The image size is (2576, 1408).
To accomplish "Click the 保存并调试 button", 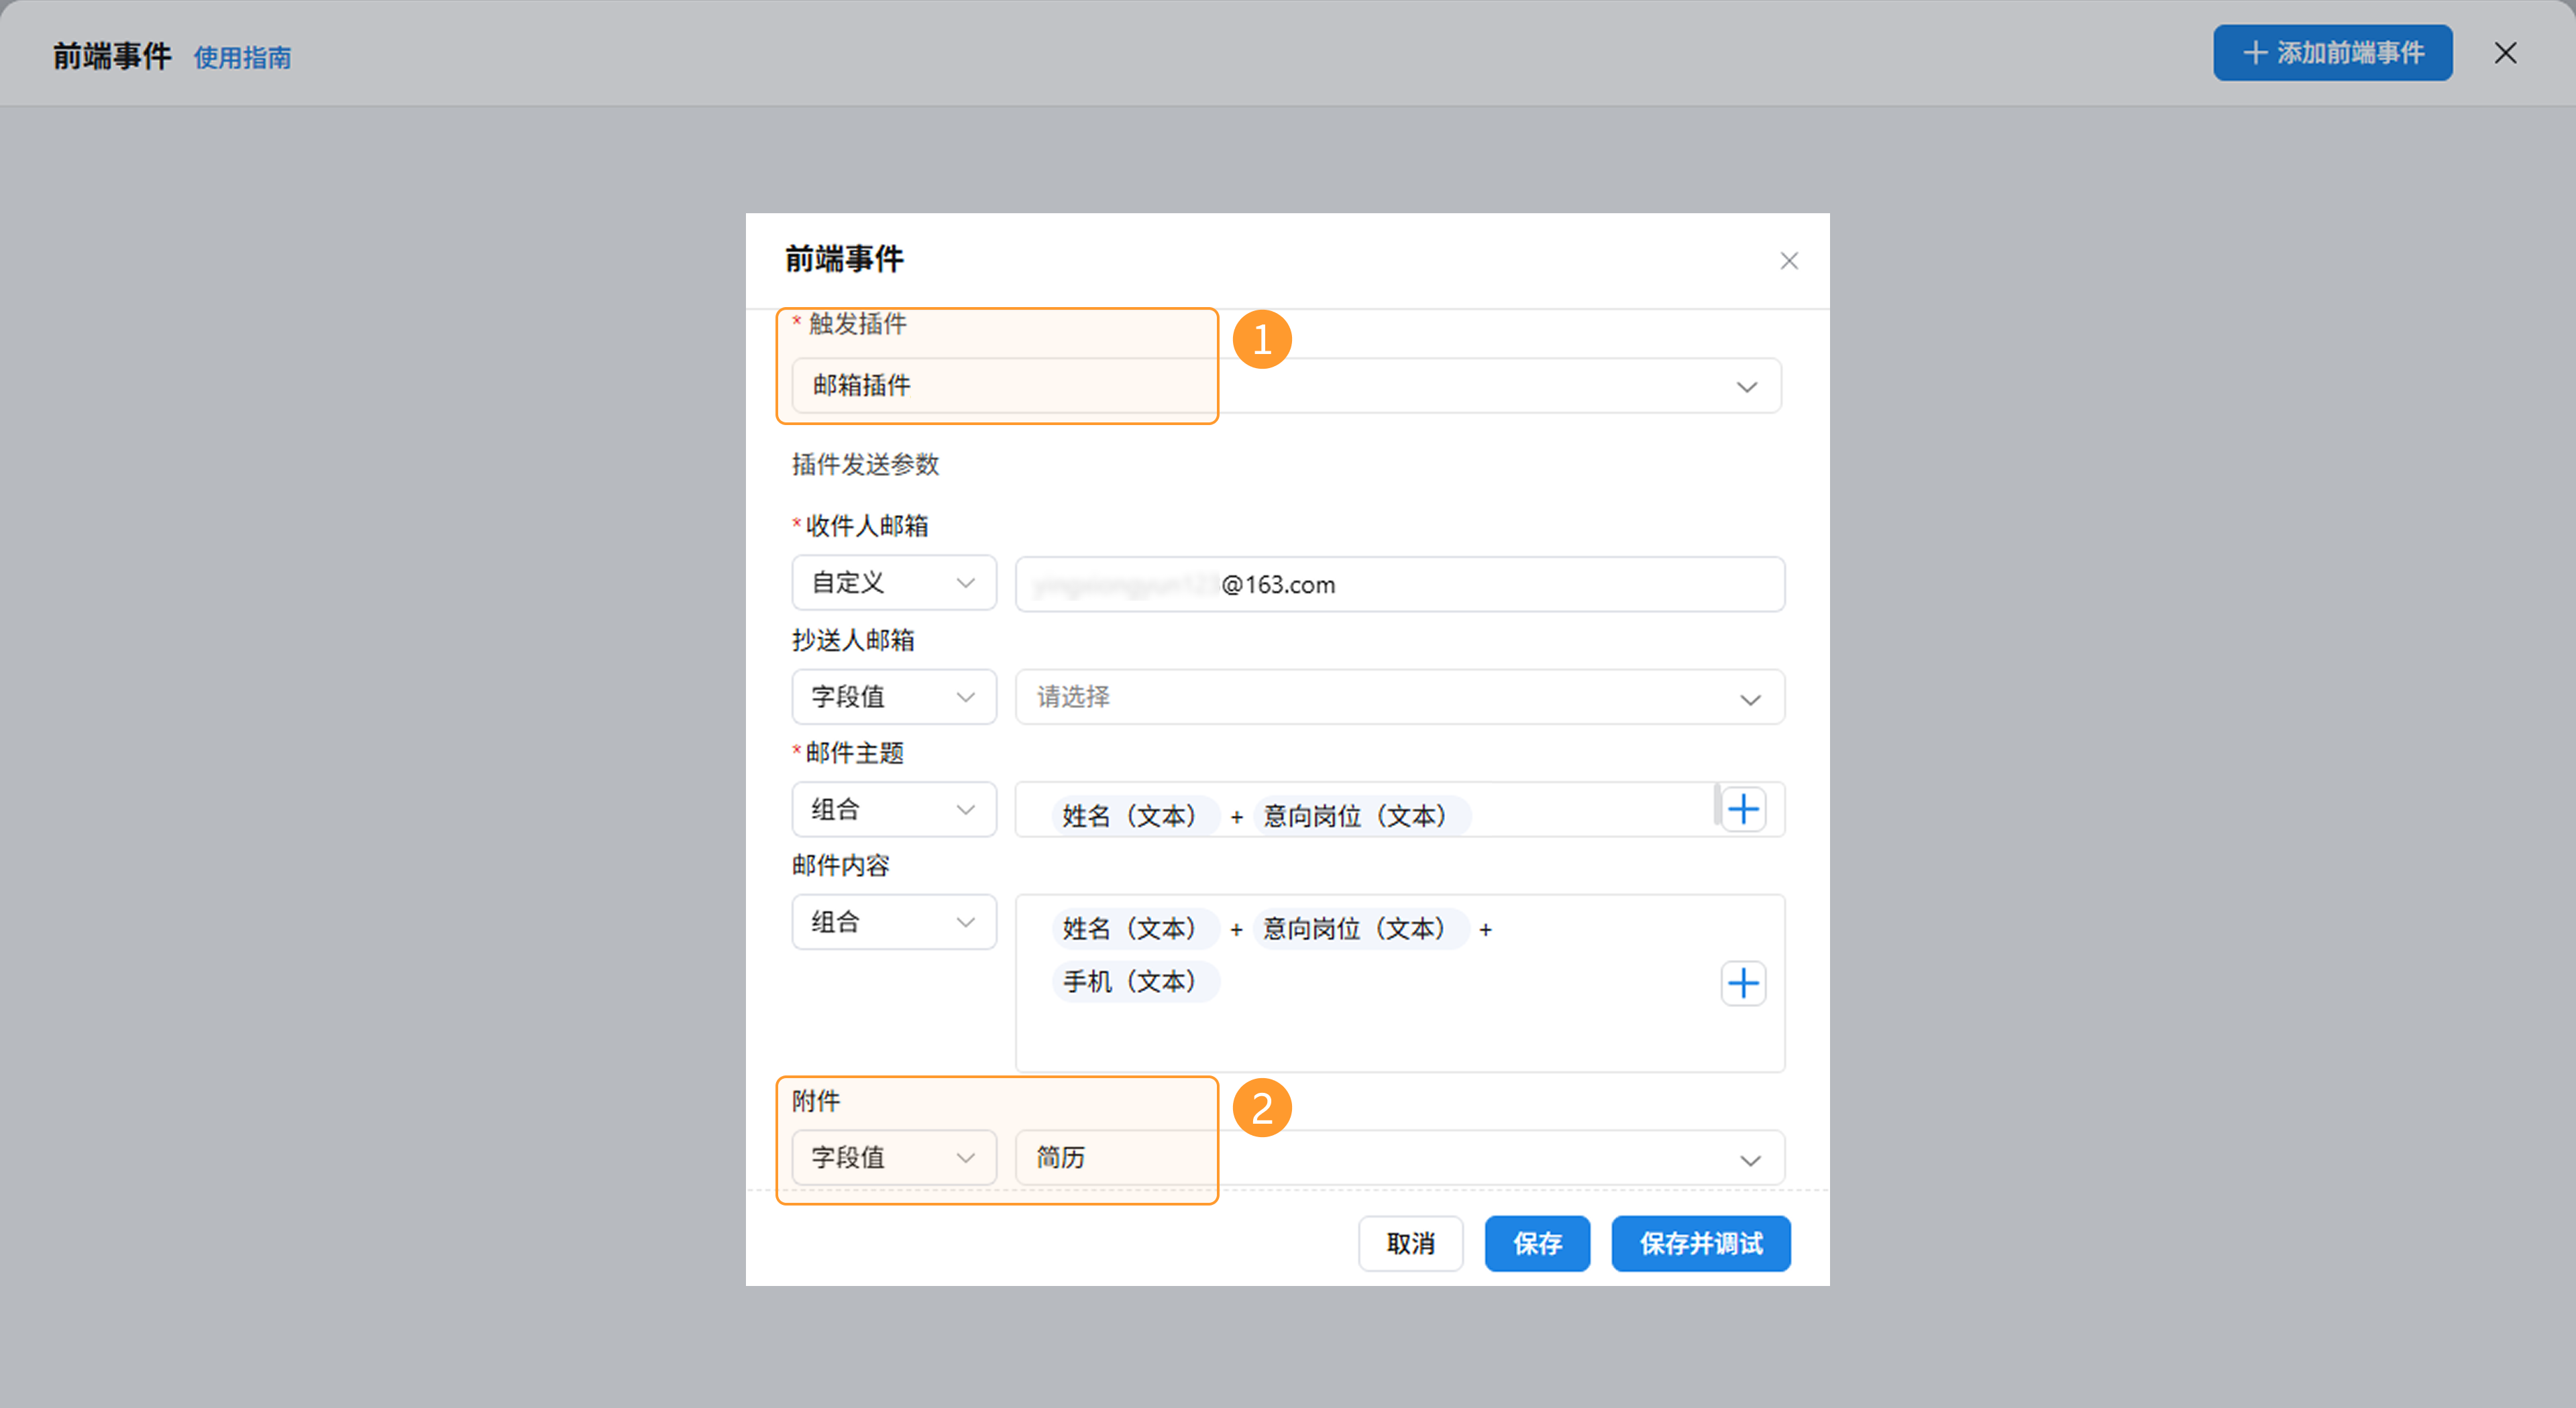I will [x=1700, y=1243].
